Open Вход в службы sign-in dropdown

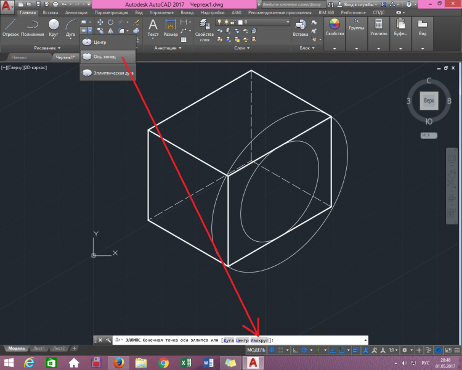tap(357, 4)
